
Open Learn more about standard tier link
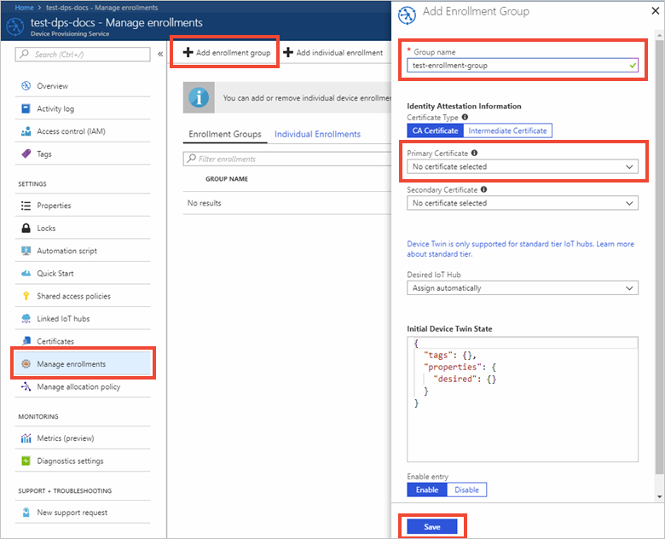pos(520,249)
